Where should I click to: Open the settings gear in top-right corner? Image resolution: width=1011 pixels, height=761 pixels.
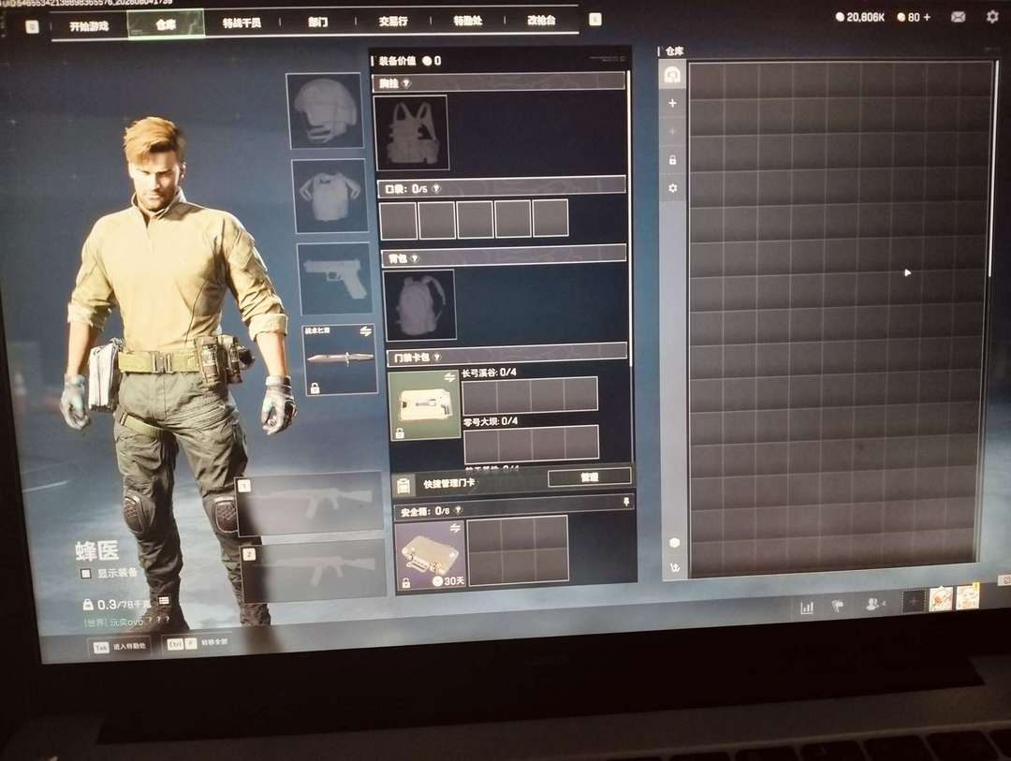pyautogui.click(x=993, y=17)
